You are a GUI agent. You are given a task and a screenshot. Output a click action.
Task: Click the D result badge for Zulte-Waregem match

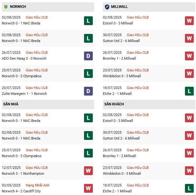[88, 91]
